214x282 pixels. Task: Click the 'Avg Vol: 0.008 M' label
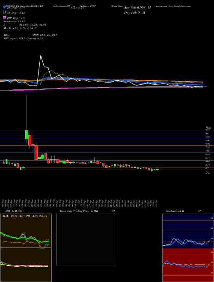(x=137, y=8)
